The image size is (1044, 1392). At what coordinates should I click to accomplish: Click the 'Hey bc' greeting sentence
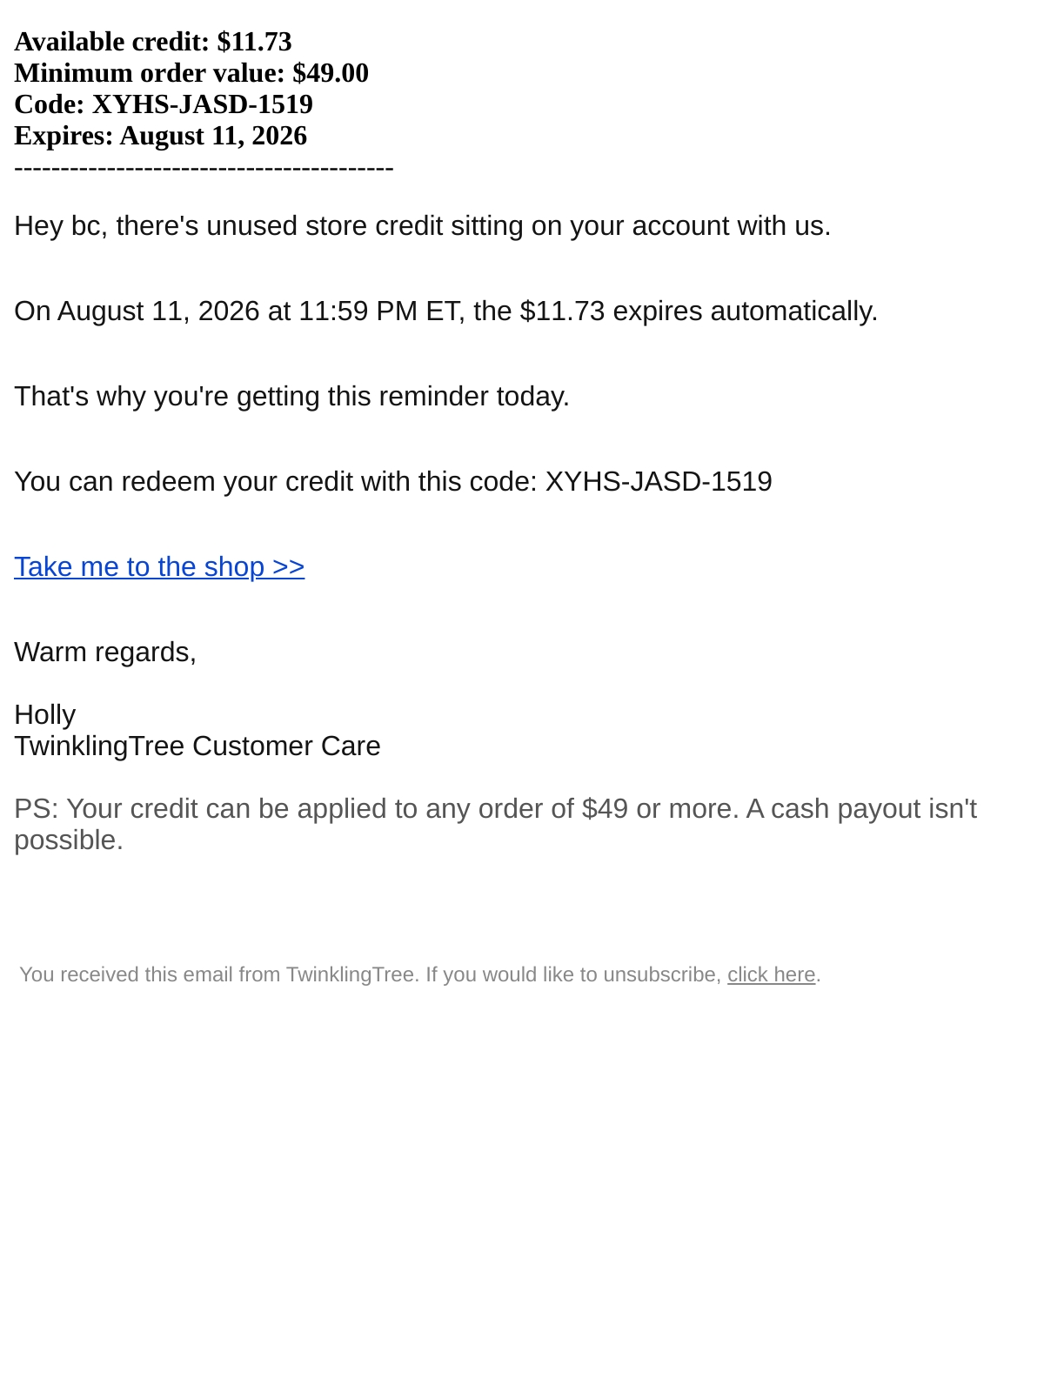[x=423, y=226]
